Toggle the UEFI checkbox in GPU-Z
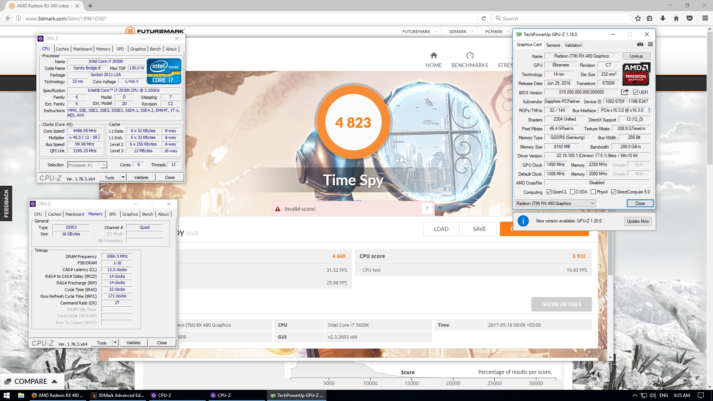The image size is (713, 401). pyautogui.click(x=635, y=92)
